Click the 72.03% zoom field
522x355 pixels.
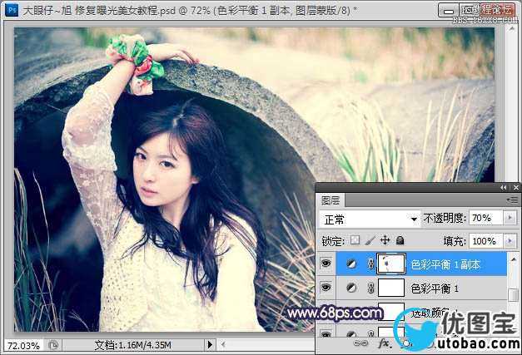click(23, 345)
